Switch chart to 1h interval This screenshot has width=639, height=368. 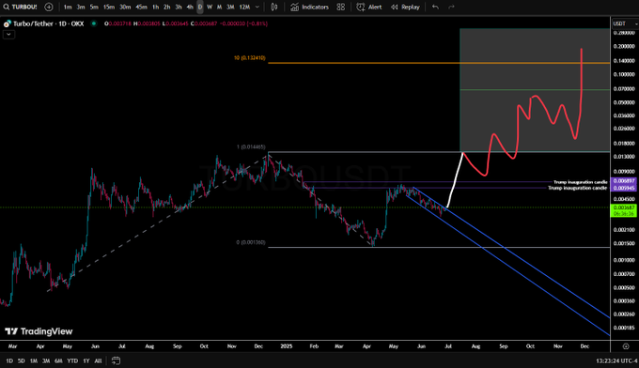point(156,7)
